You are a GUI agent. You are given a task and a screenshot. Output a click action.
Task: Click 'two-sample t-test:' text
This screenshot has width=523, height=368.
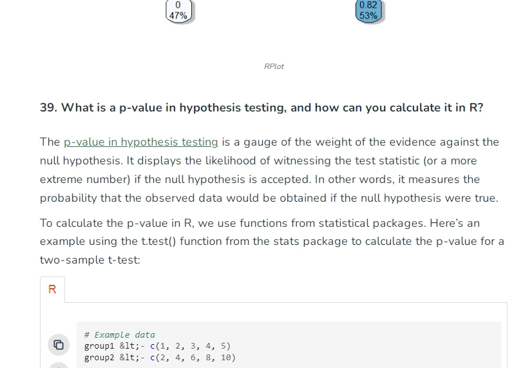90,260
